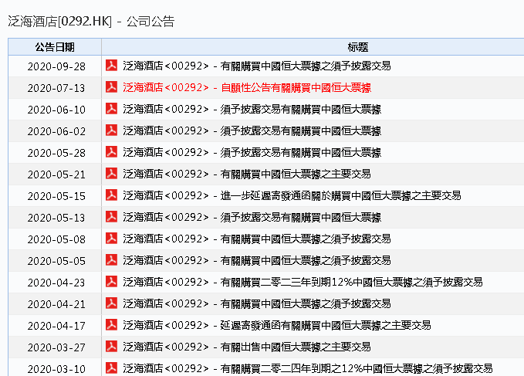Open the 2020-05-13 須予披露交易 announcement link
524x376 pixels.
click(252, 217)
